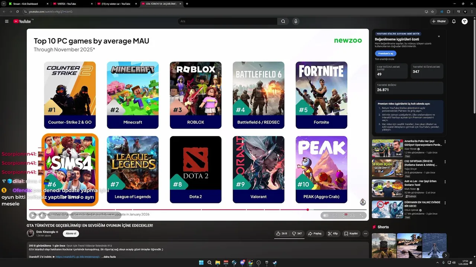Click the Enis Kirazoglu channel name
476x267 pixels.
[x=46, y=232]
